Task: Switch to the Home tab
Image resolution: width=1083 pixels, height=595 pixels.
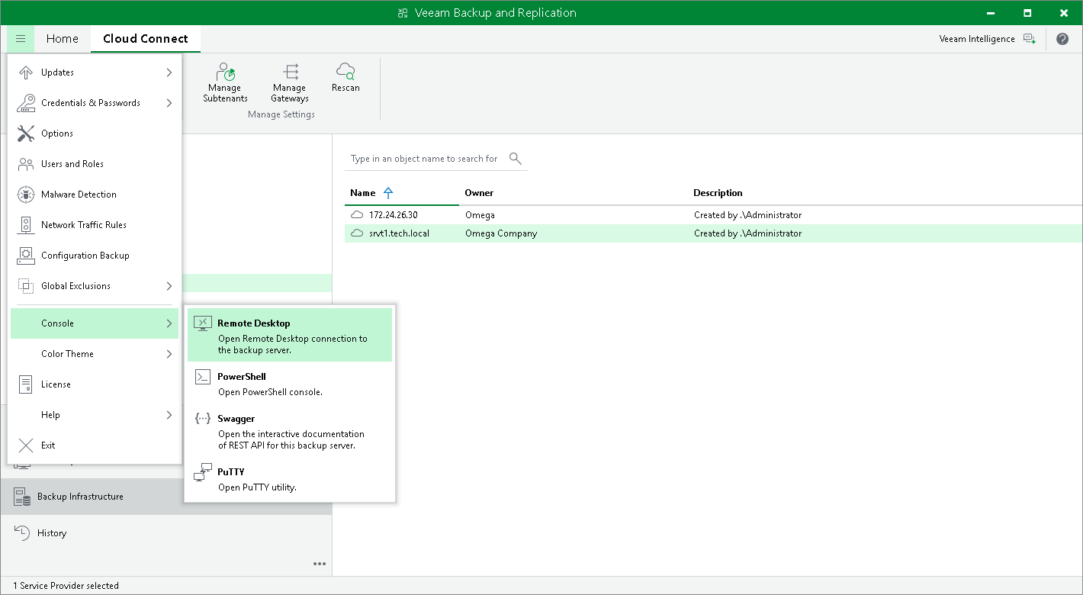Action: point(63,39)
